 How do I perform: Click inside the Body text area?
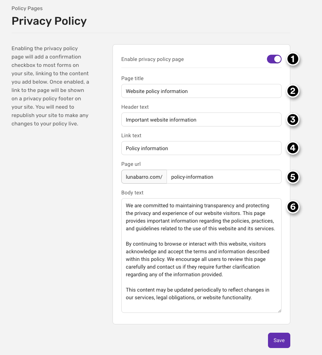coord(201,256)
